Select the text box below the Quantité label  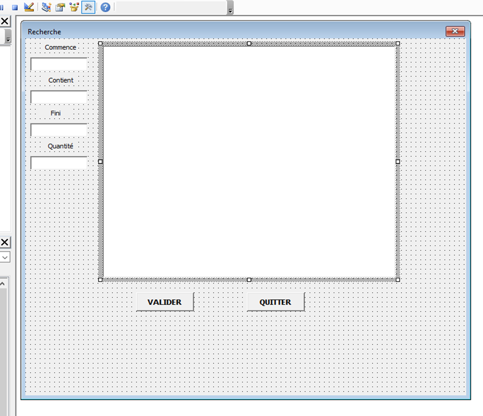[x=59, y=163]
